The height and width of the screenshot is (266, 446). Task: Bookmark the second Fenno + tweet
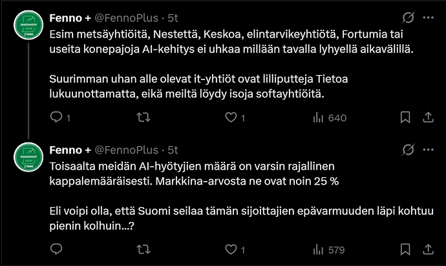(x=405, y=248)
